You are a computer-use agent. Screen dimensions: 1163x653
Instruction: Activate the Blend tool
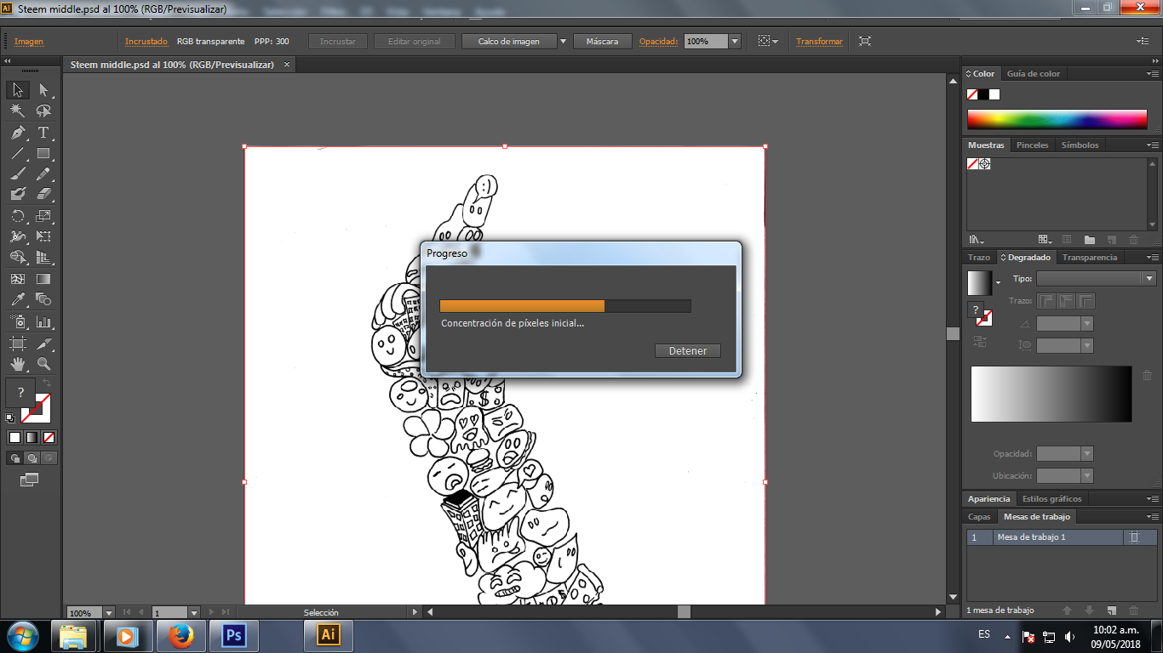[x=43, y=299]
